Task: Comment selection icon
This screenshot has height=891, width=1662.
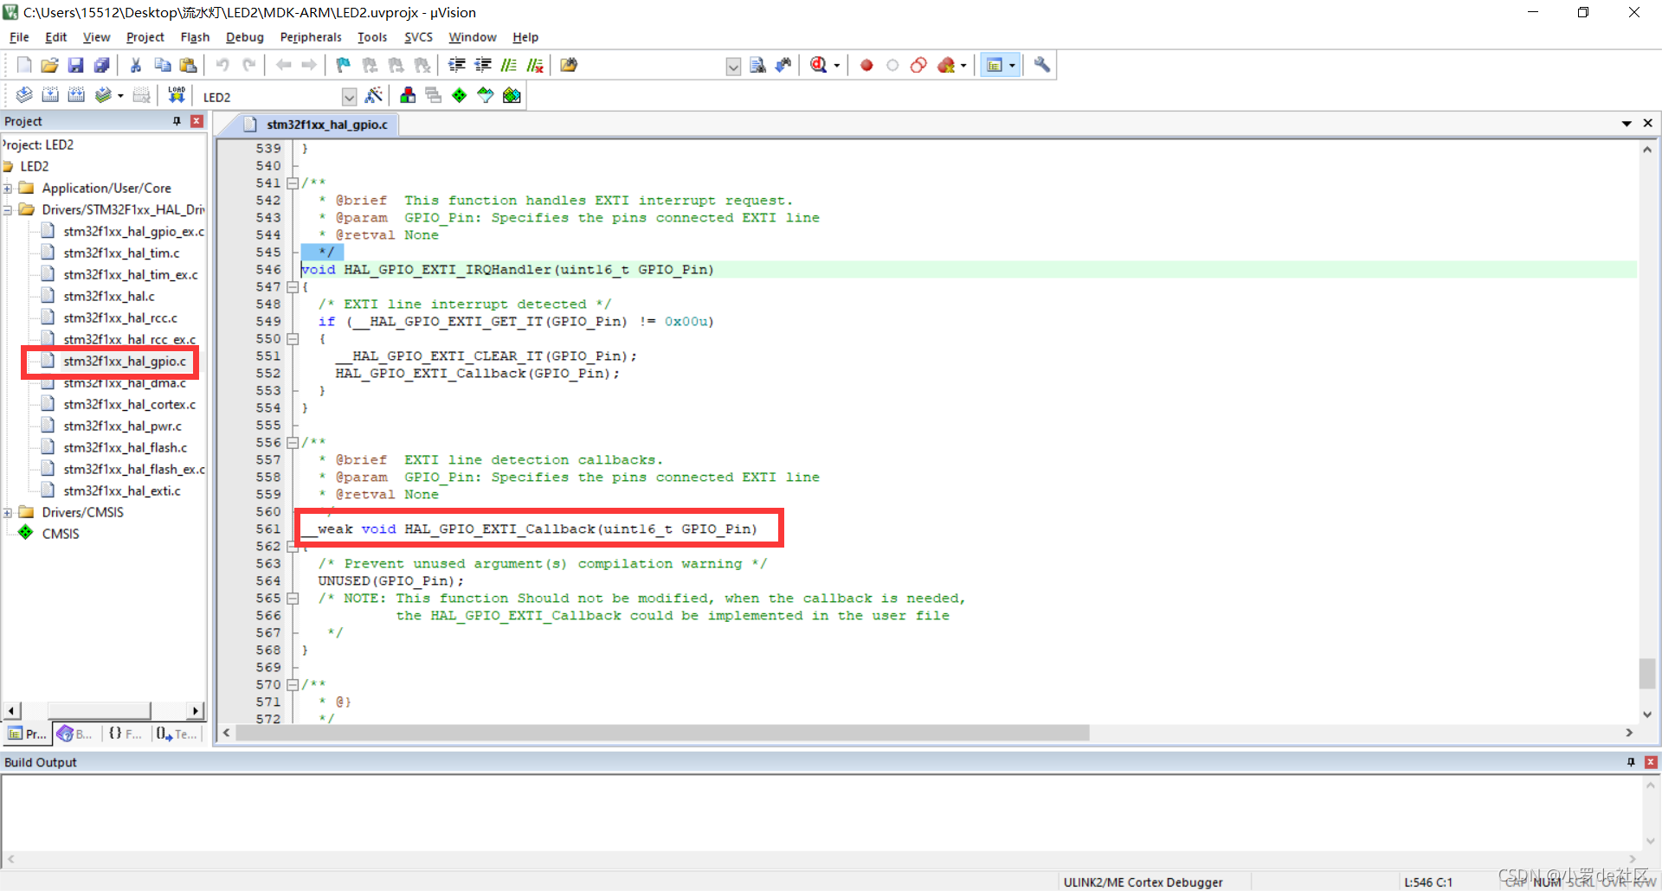Action: 509,65
